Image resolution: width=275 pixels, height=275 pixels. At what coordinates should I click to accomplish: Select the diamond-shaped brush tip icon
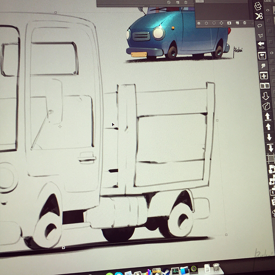pyautogui.click(x=221, y=23)
